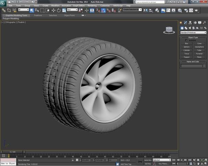Open the Utilities hammer panel
The width and height of the screenshot is (208, 166).
(x=205, y=23)
